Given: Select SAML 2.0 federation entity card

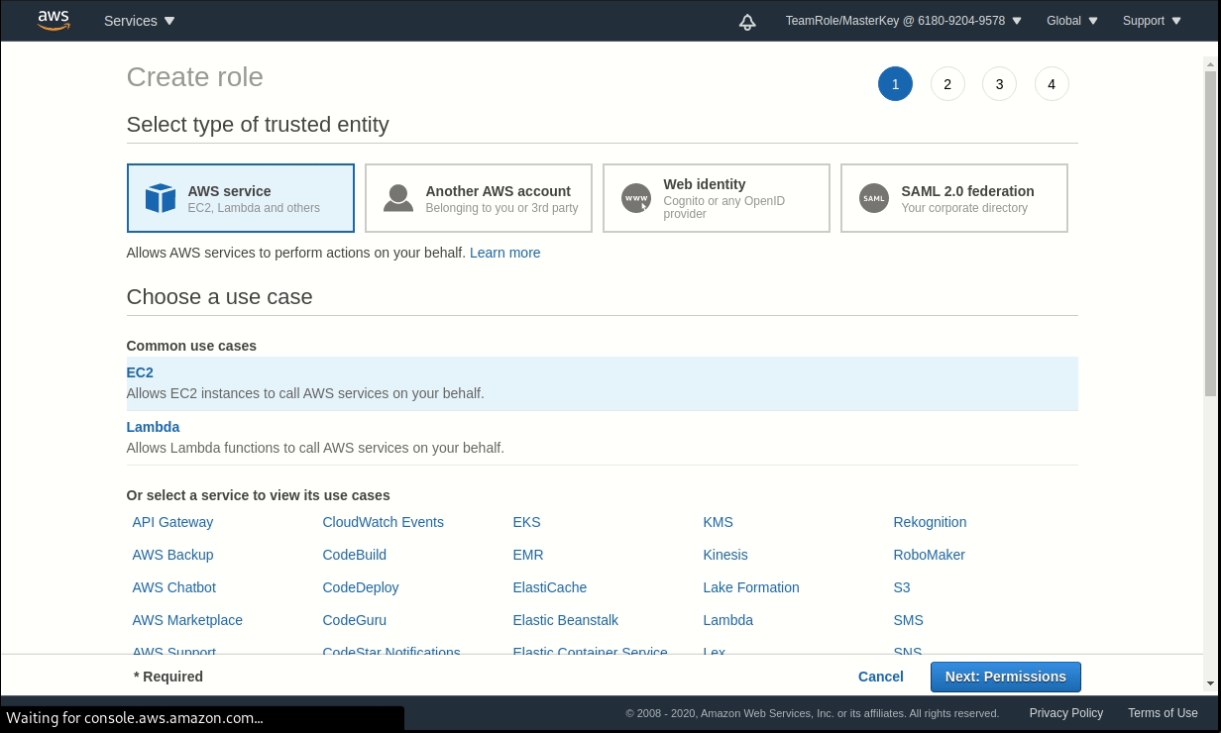Looking at the screenshot, I should point(954,198).
